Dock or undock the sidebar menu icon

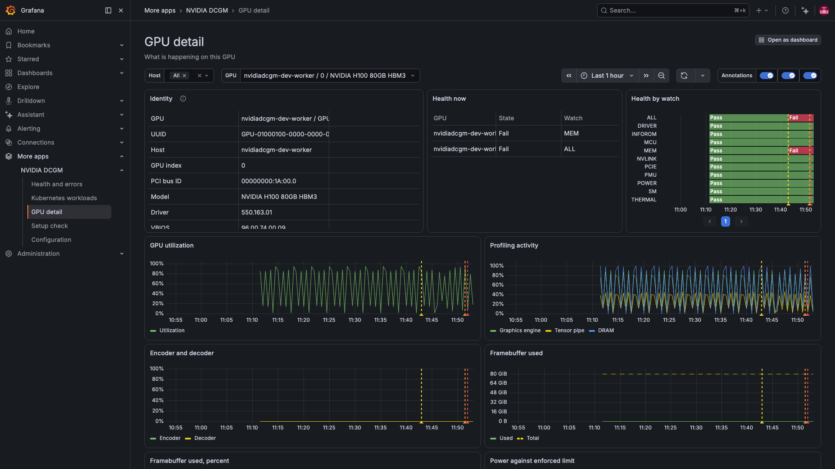(x=108, y=10)
